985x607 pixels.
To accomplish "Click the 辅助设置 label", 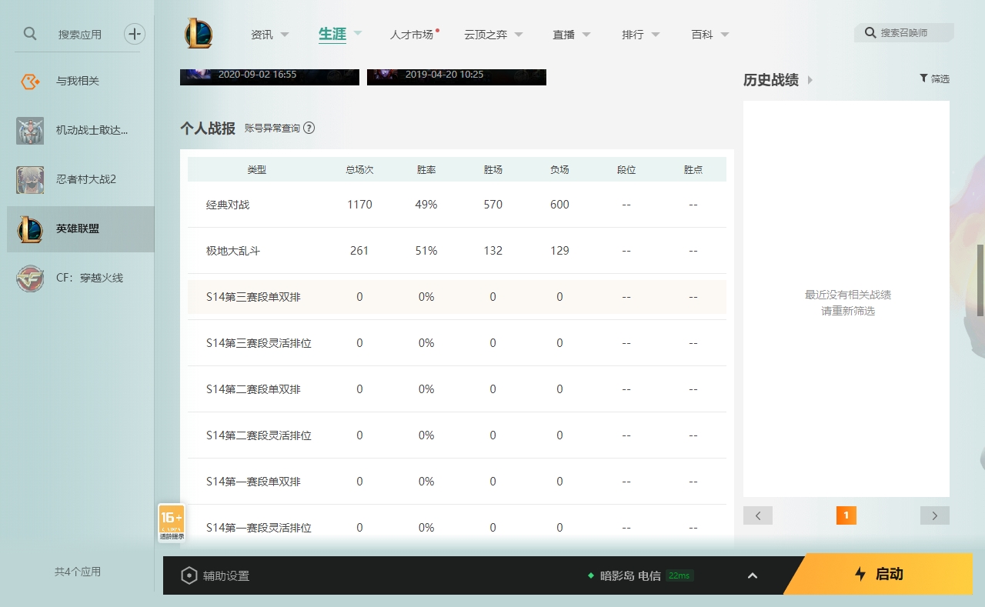I will [226, 575].
